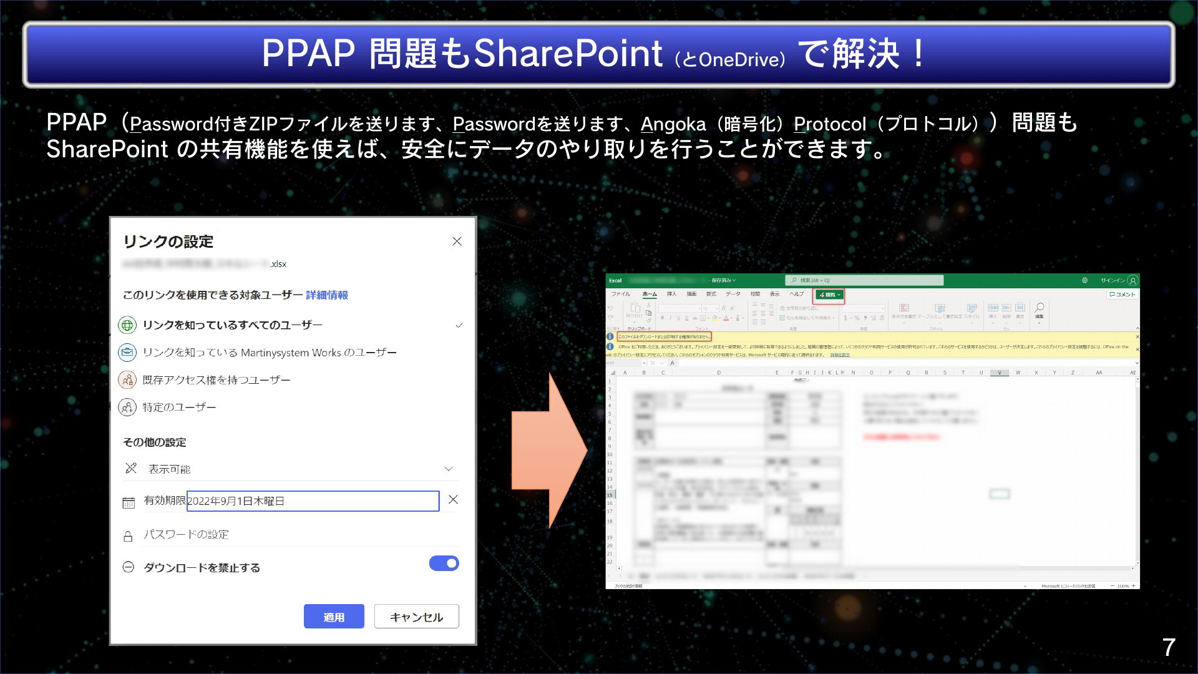Viewport: 1198px width, 674px height.
Task: Click the zoom out minus button
Action: tap(1112, 586)
